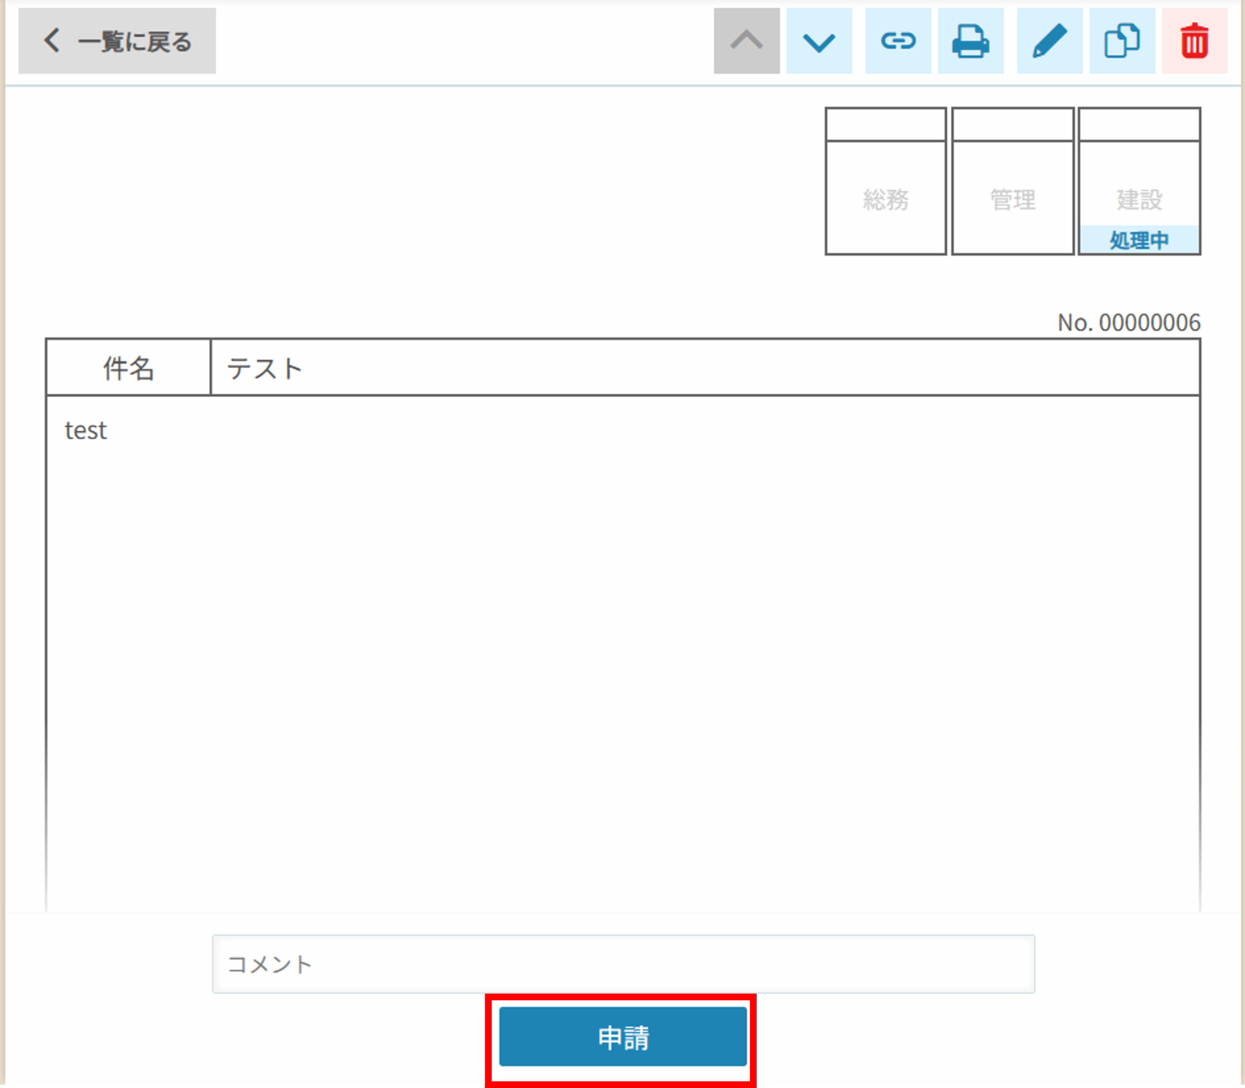Screen dimensions: 1245x1088
Task: Copy the document link via chain icon
Action: pyautogui.click(x=898, y=41)
